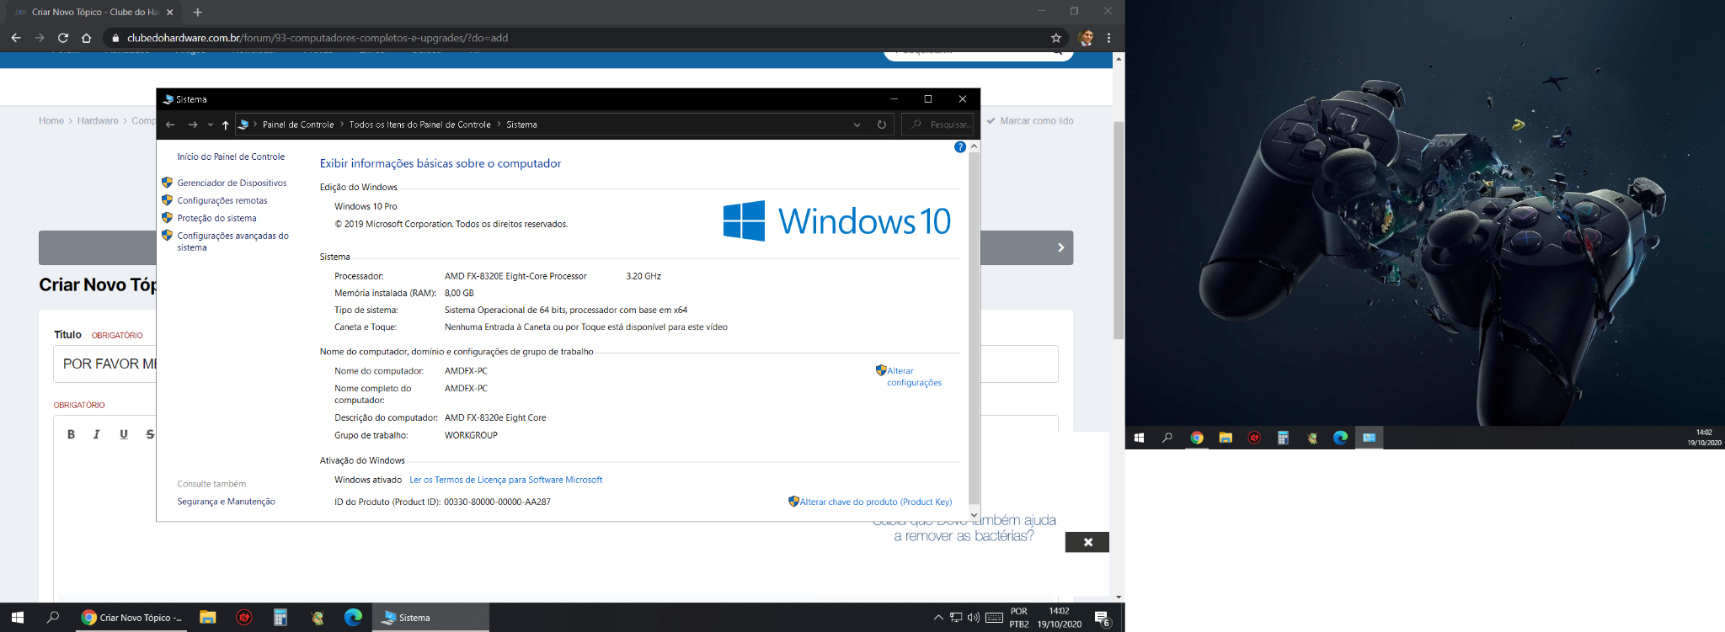Click Chrome's home button
Viewport: 1725px width, 632px height.
(x=86, y=38)
